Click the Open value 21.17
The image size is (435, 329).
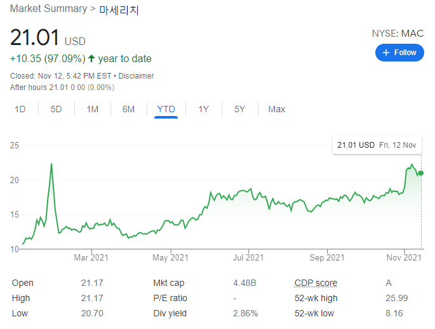point(92,283)
